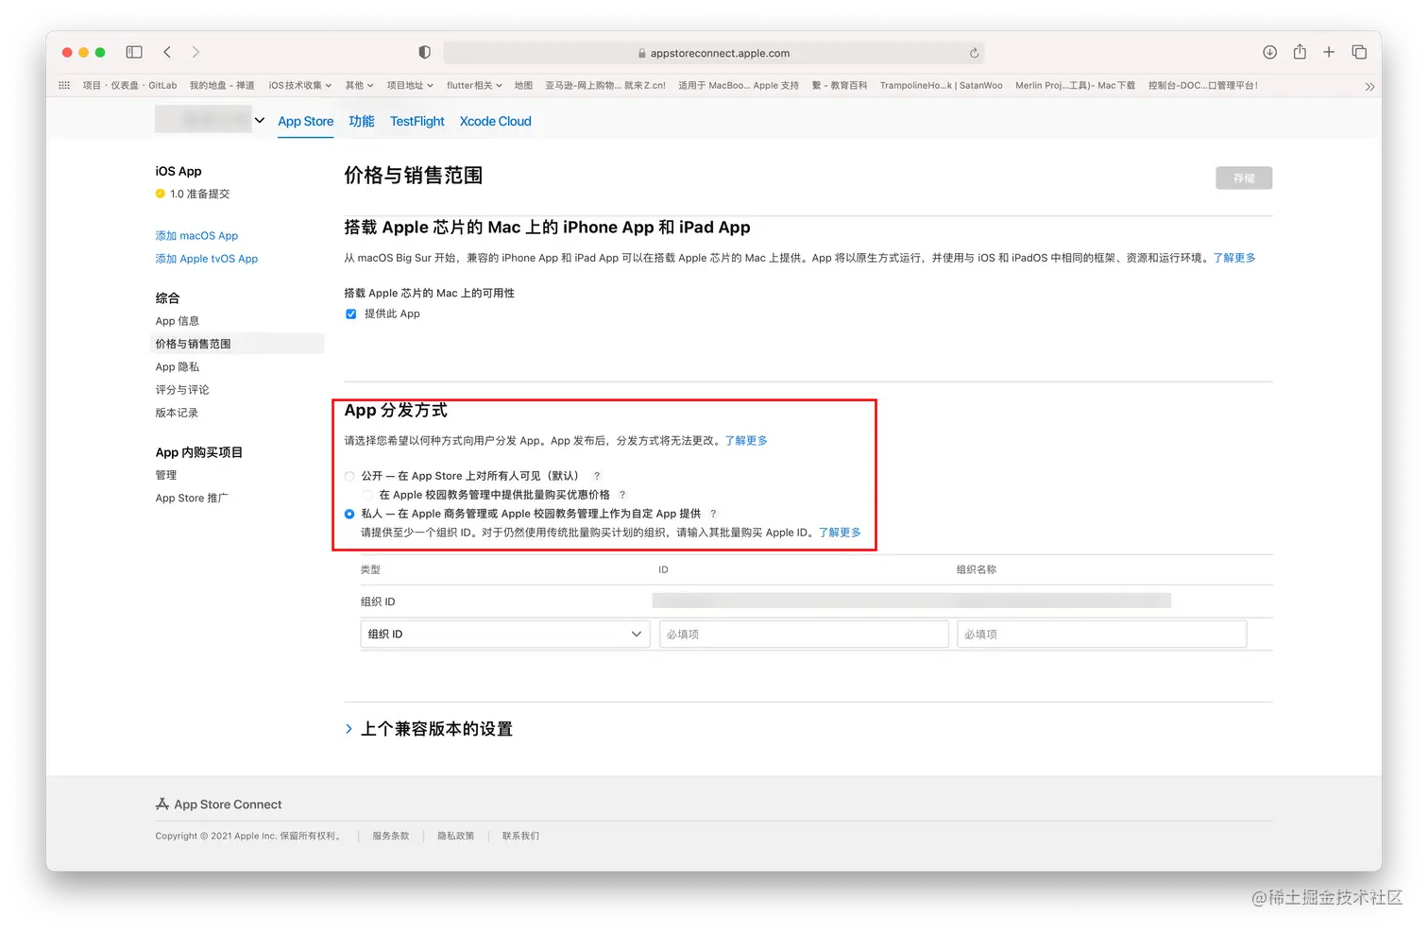
Task: Open 服务条款 footer link
Action: tap(391, 836)
